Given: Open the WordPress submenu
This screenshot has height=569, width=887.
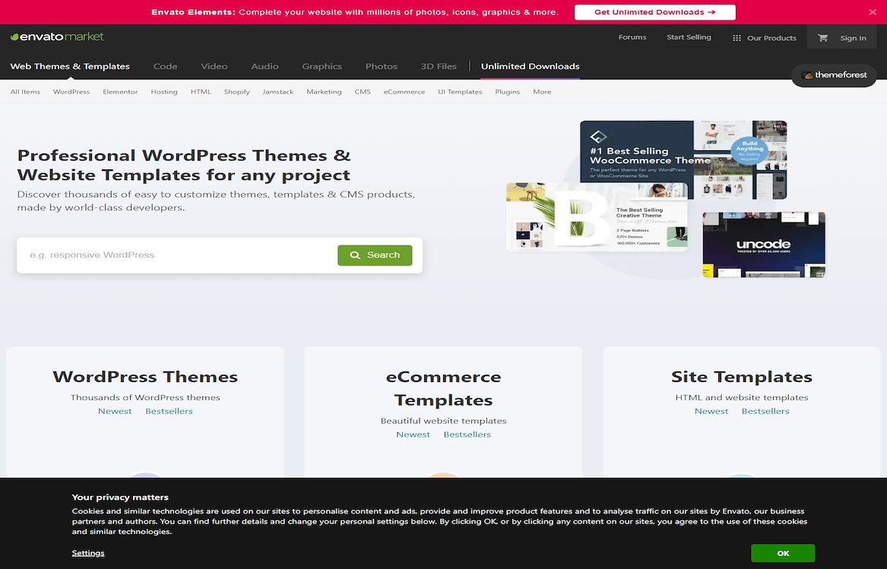Looking at the screenshot, I should [71, 92].
